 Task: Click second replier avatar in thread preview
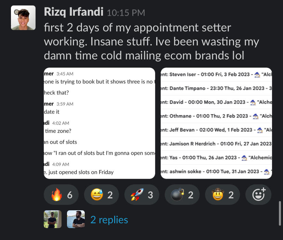pyautogui.click(x=76, y=219)
